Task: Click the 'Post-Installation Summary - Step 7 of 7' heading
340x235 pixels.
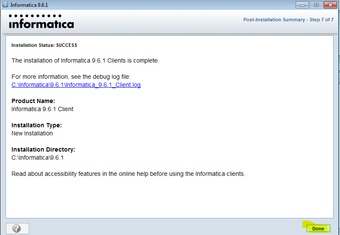Action: coord(288,20)
